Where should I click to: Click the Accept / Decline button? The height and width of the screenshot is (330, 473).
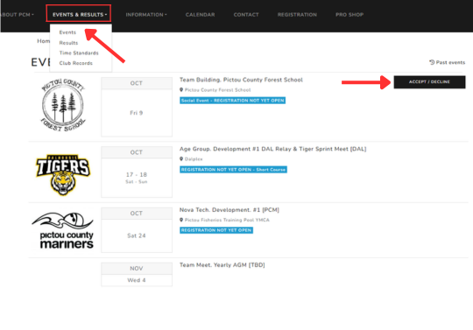point(429,82)
